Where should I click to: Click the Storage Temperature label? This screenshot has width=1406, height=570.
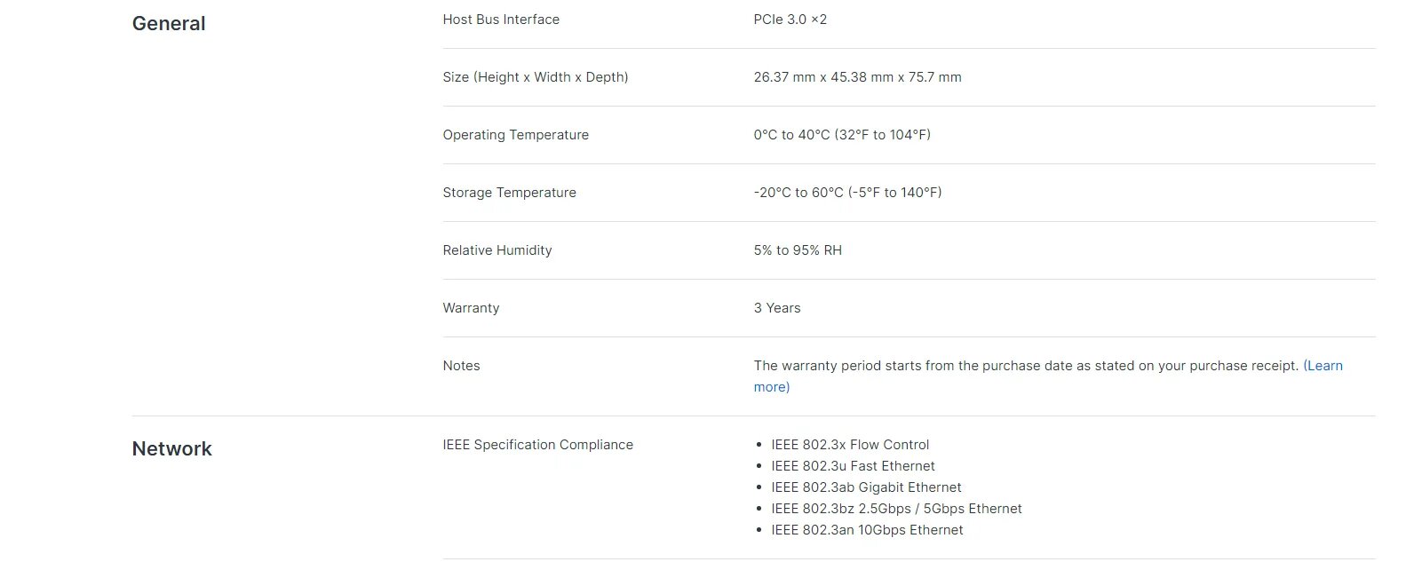pos(509,193)
